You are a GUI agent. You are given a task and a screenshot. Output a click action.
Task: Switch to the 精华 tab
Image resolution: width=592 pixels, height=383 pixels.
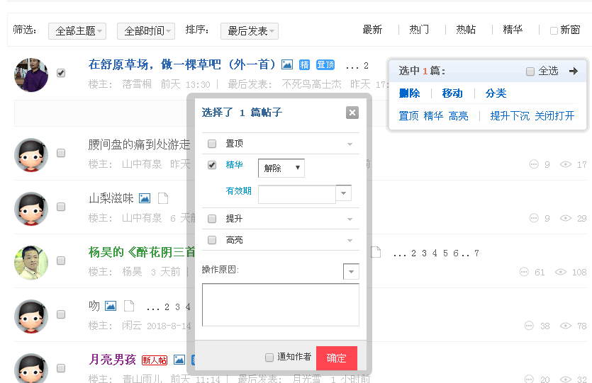pyautogui.click(x=513, y=30)
